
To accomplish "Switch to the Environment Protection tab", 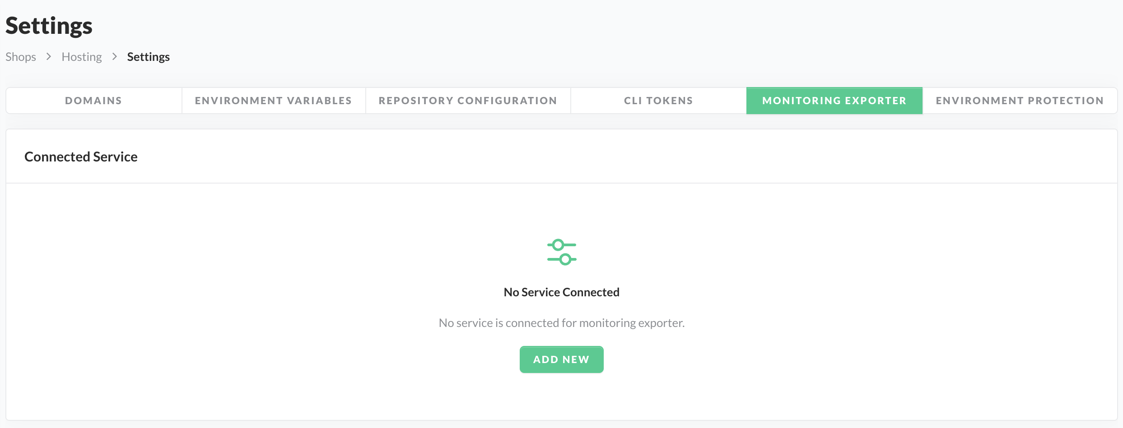I will tap(1020, 101).
